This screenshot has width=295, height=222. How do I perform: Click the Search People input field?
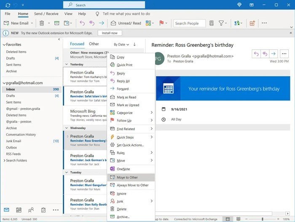189,23
